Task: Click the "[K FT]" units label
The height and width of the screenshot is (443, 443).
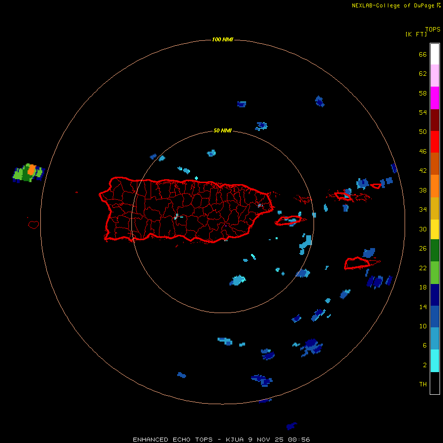Action: click(x=416, y=34)
